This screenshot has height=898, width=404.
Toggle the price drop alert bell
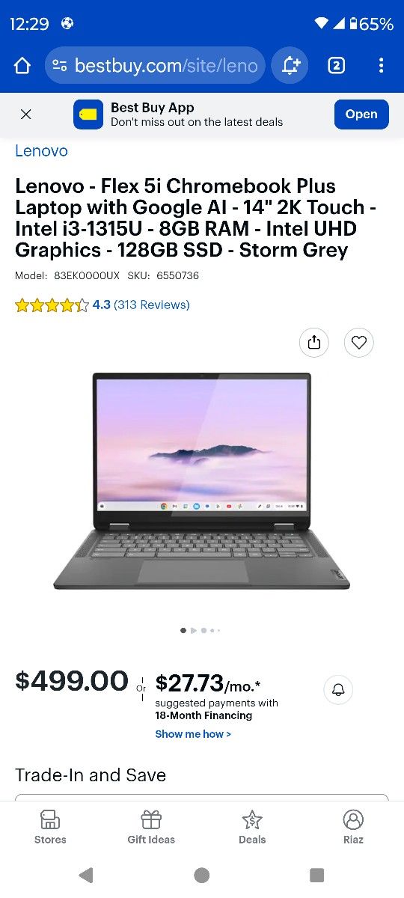point(338,689)
